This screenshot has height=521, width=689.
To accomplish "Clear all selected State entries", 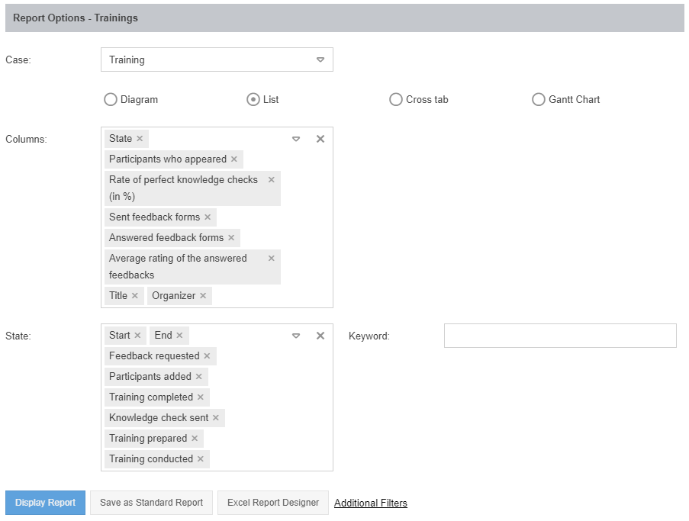I will coord(320,336).
